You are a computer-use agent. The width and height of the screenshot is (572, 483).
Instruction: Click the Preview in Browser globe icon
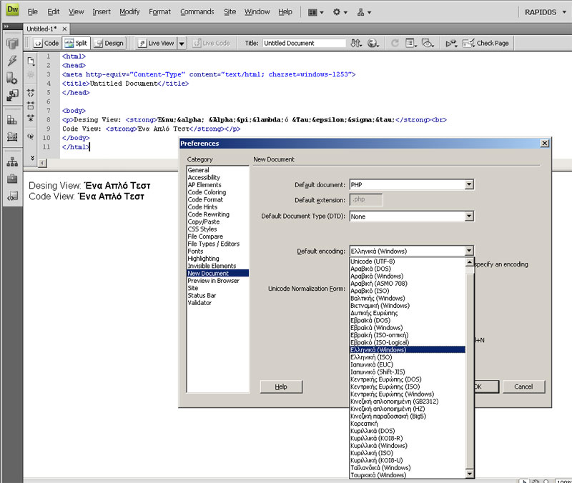click(373, 44)
